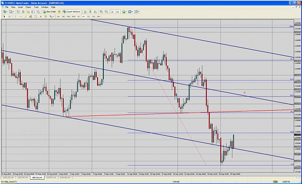Screen dimensions: 302x184
Task: Select the D1 timeframe button
Action: click(x=88, y=16)
